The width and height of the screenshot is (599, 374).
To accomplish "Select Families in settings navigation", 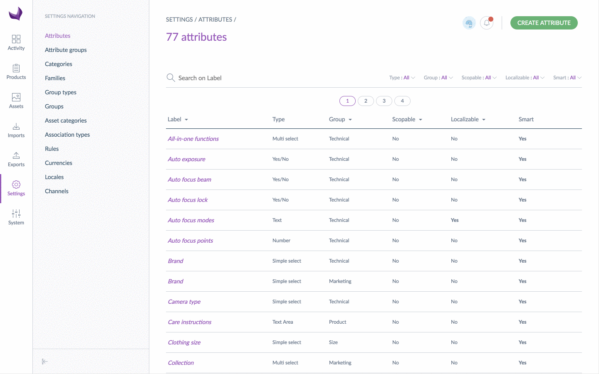I will (55, 78).
